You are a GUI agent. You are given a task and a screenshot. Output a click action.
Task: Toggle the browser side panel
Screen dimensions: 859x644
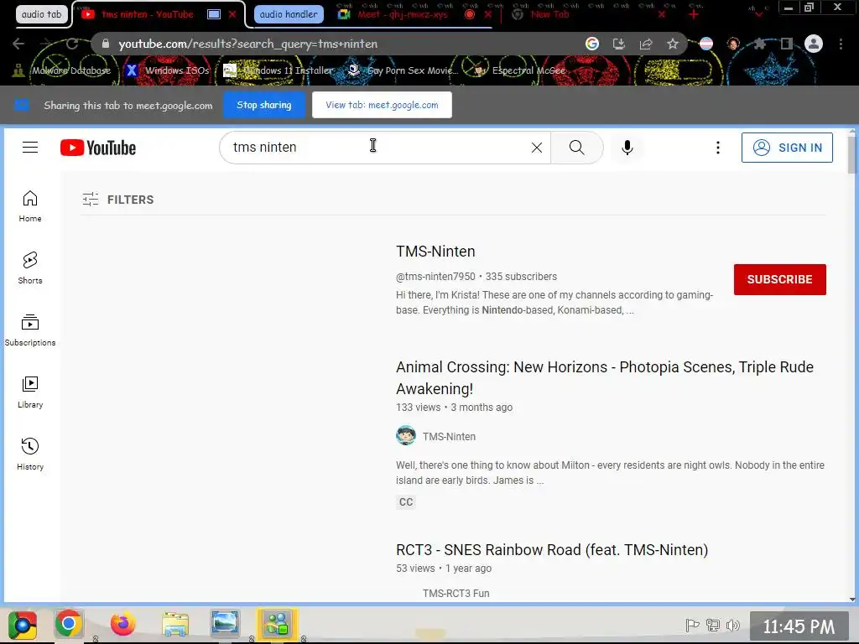[787, 44]
